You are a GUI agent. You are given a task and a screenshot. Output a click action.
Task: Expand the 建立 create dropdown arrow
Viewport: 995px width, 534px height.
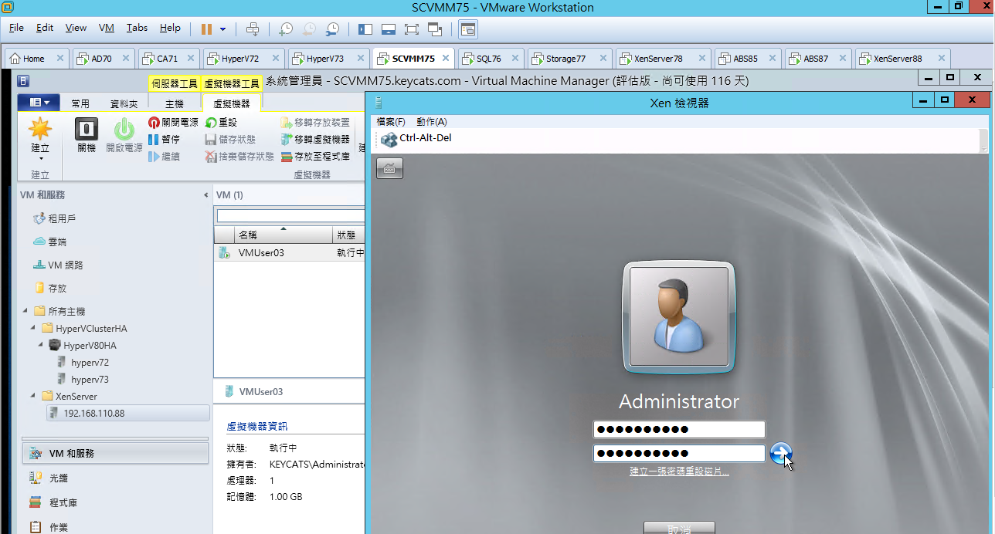(x=40, y=160)
